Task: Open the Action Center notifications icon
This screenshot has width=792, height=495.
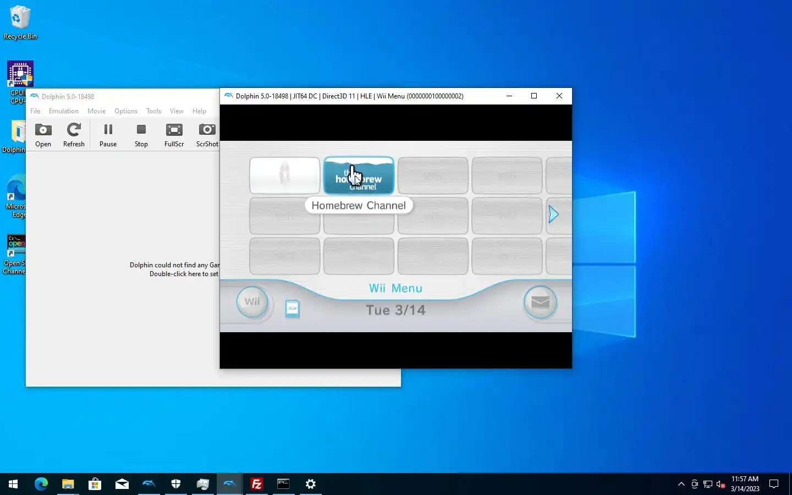Action: (x=774, y=484)
